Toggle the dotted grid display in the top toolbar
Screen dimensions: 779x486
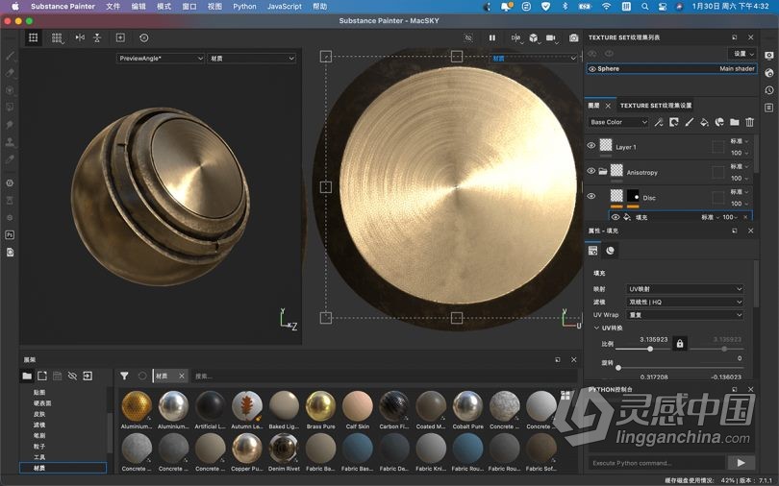click(x=57, y=38)
